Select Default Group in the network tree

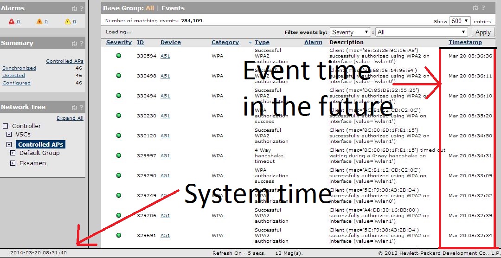(x=39, y=153)
